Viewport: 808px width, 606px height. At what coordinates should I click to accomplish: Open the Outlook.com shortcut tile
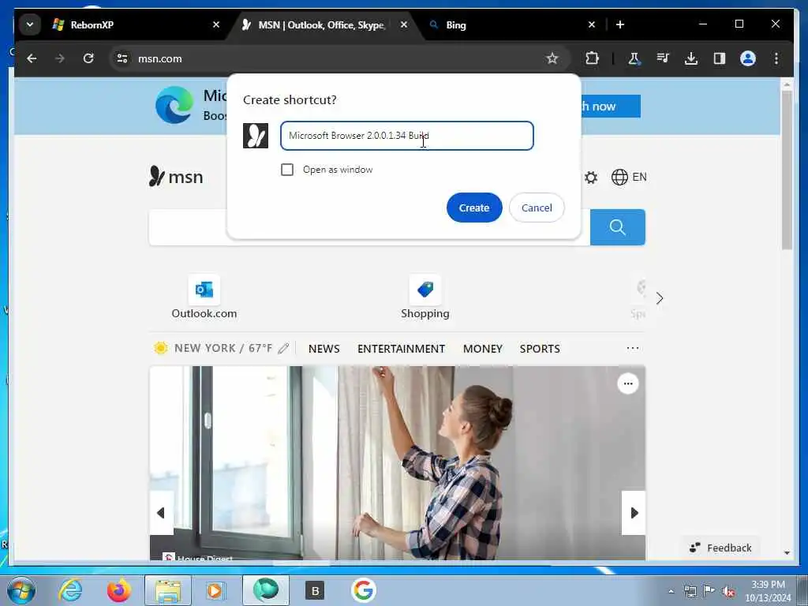[204, 297]
